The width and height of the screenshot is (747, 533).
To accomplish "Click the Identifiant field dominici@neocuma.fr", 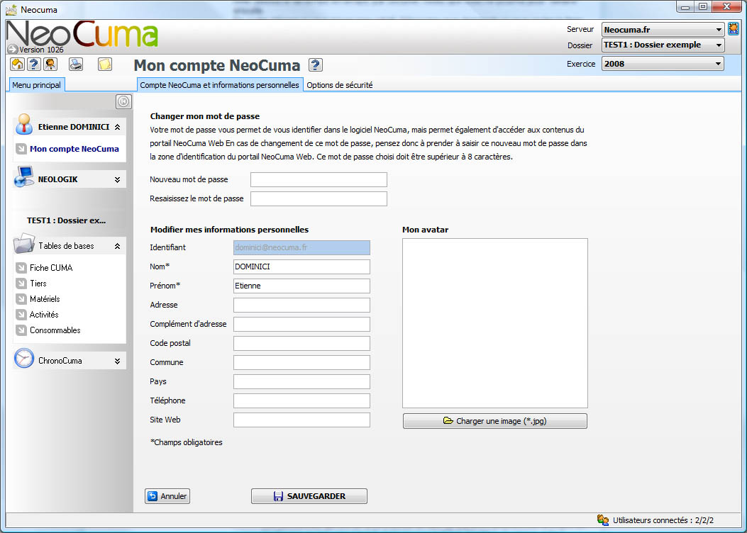I will pos(301,247).
